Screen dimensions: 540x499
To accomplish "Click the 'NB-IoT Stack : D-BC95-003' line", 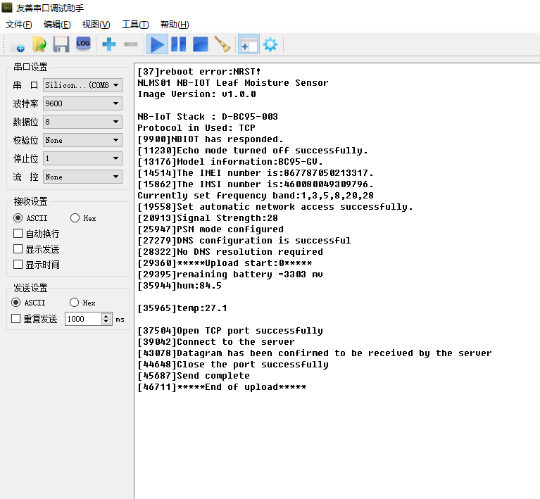I will (x=208, y=116).
